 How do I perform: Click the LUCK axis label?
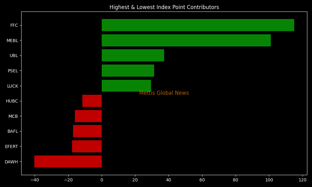point(13,86)
